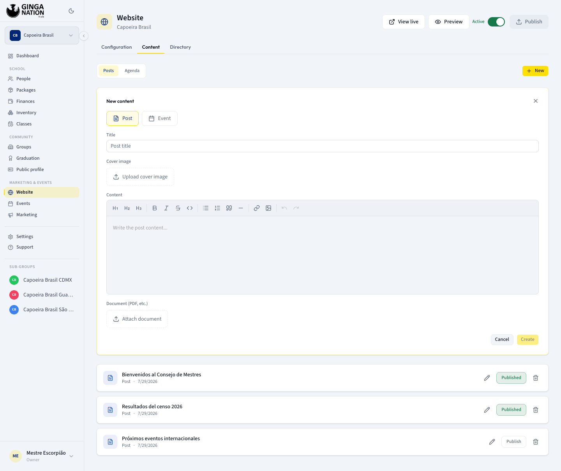
Task: Insert a numbered list
Action: [x=217, y=208]
